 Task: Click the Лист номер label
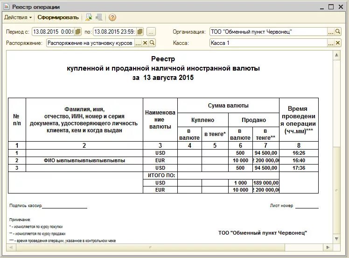tap(281, 206)
